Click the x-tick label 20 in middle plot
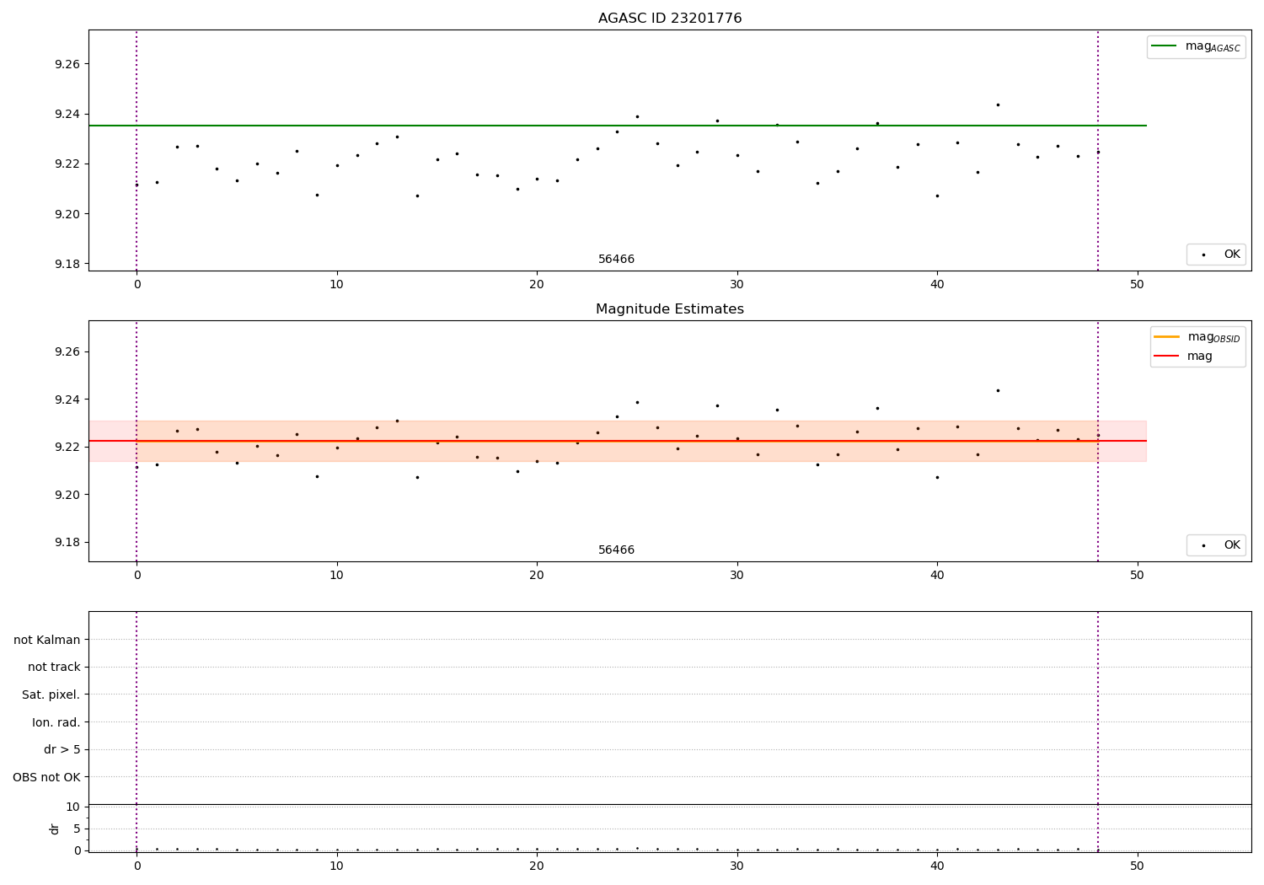Viewport: 1264px width, 885px height. [537, 575]
